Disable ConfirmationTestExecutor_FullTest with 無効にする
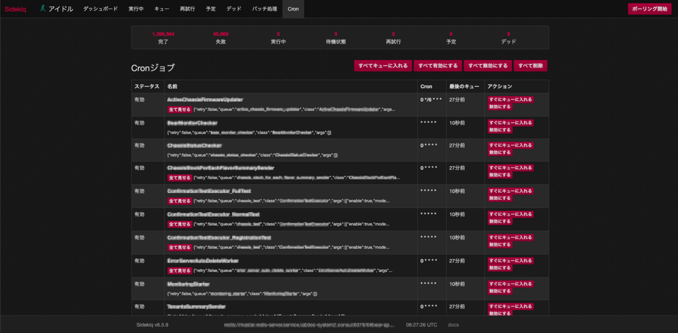 click(x=500, y=198)
